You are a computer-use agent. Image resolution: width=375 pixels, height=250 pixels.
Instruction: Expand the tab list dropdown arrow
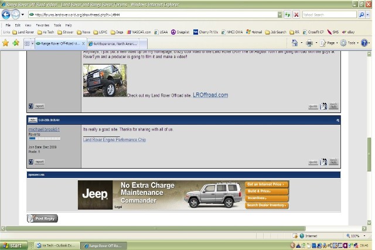[32, 43]
